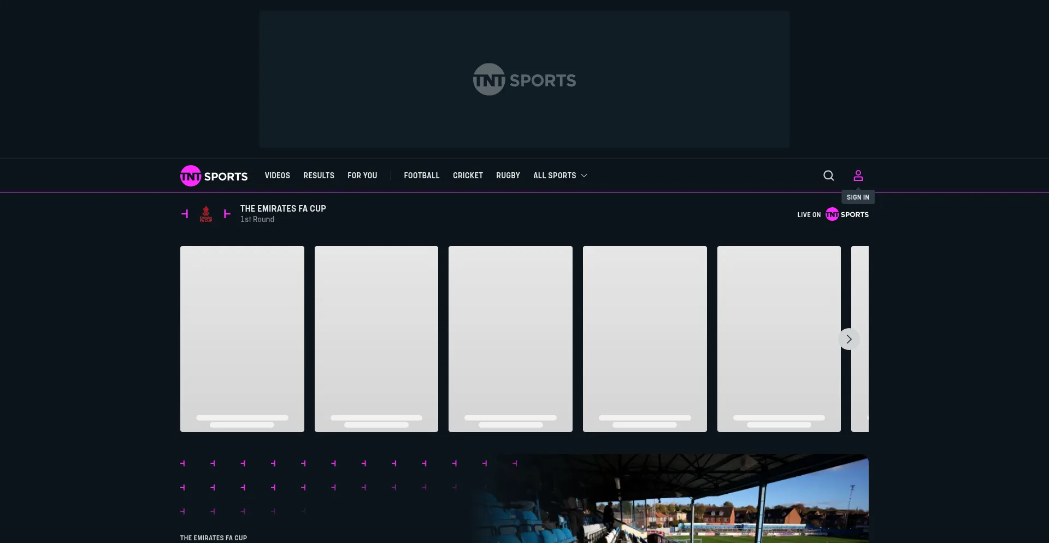Image resolution: width=1049 pixels, height=543 pixels.
Task: Expand the All Sports dropdown menu
Action: (560, 176)
